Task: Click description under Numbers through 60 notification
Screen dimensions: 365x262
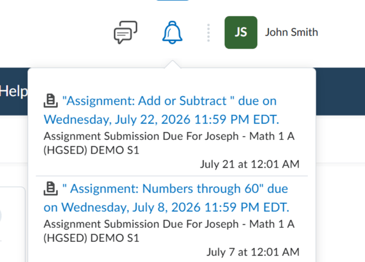Action: (169, 231)
